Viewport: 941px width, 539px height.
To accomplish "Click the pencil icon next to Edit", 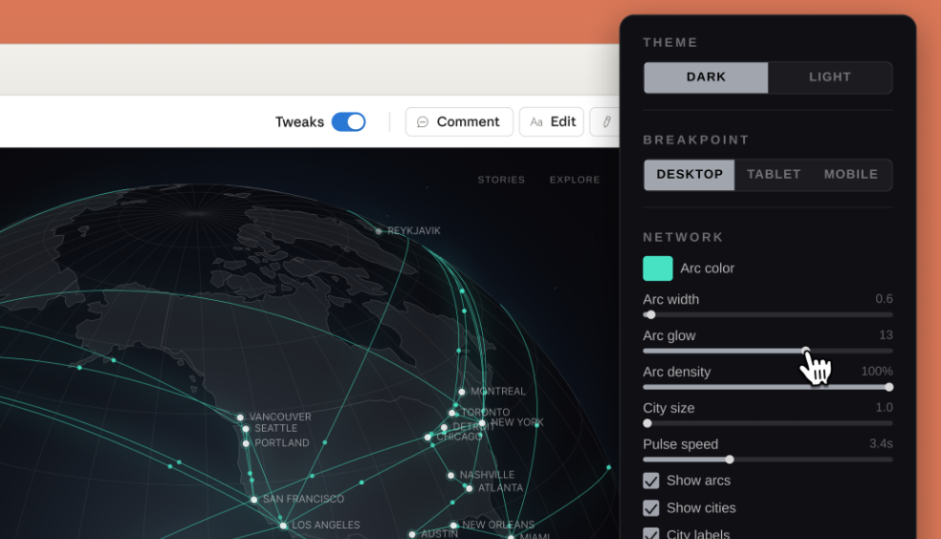I will (x=606, y=122).
